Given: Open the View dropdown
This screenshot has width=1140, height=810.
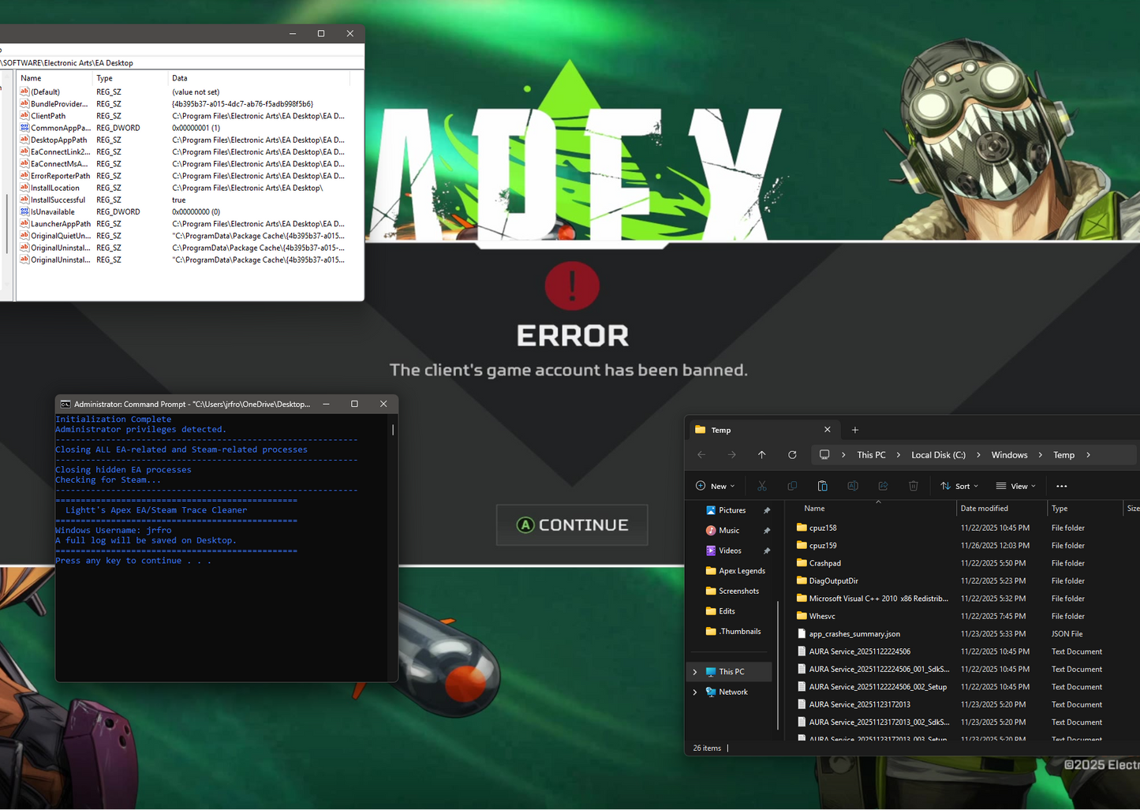Looking at the screenshot, I should (x=1016, y=486).
